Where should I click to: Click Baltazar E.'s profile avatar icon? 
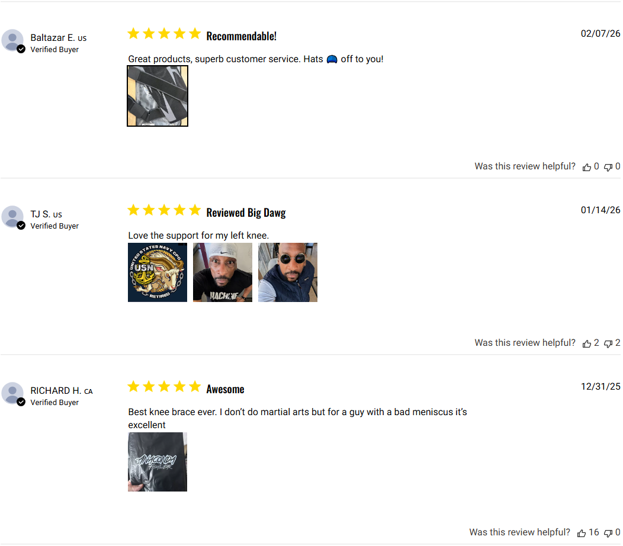tap(12, 40)
